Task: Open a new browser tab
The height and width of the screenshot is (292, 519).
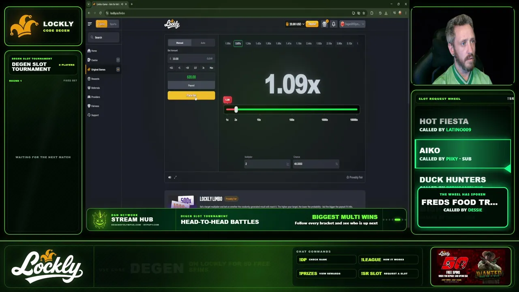Action: pyautogui.click(x=131, y=4)
